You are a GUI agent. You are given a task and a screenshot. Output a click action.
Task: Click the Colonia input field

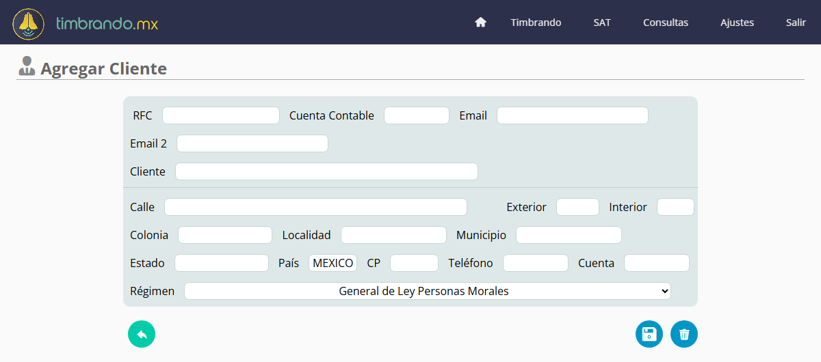click(x=225, y=235)
